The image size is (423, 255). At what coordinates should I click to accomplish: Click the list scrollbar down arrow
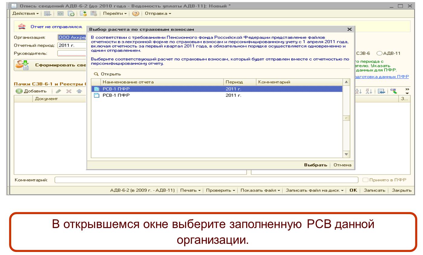click(346, 155)
